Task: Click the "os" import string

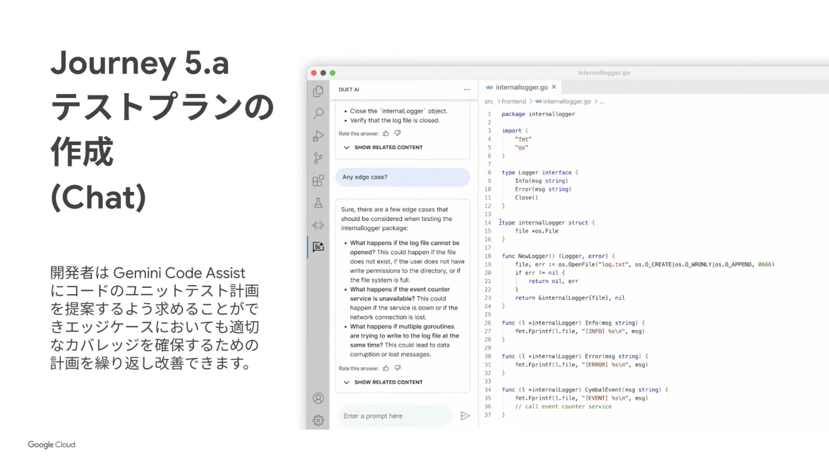Action: point(522,147)
